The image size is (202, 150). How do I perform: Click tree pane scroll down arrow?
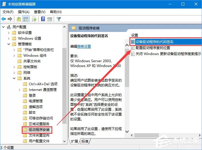[64, 141]
